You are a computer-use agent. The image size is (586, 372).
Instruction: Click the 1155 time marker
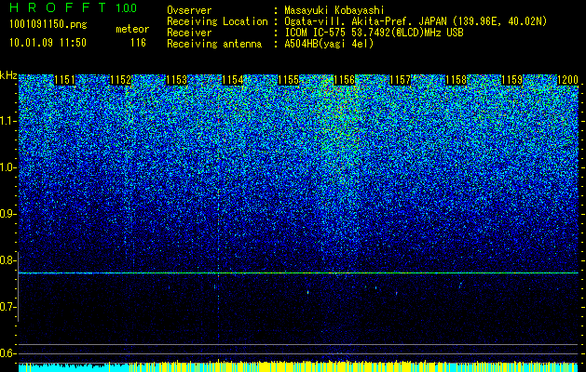point(288,80)
